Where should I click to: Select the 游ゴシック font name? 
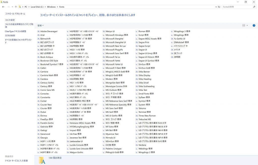(178, 53)
